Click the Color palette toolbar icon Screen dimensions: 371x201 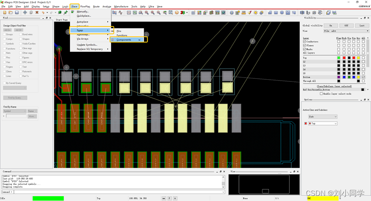coord(199,12)
